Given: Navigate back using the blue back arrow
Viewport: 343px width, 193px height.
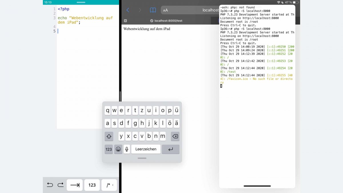Looking at the screenshot, I should point(128,10).
